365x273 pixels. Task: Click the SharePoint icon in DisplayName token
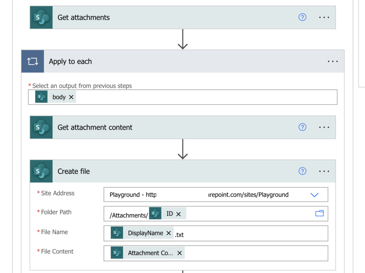coord(117,233)
